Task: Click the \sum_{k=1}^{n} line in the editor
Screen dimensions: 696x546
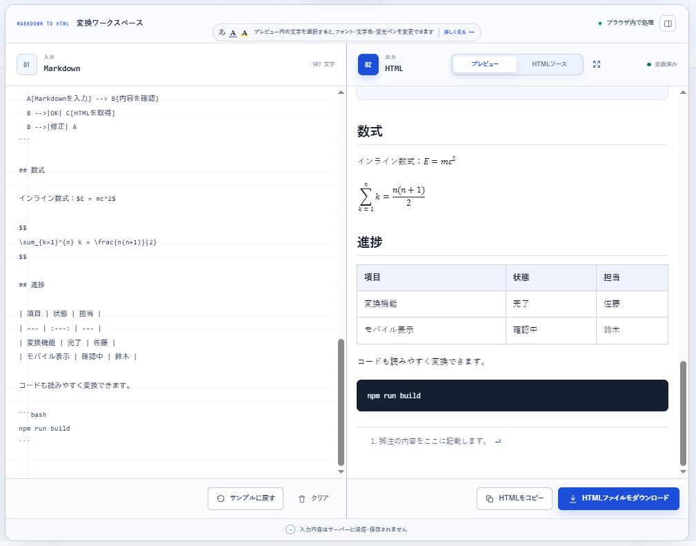Action: click(x=88, y=242)
